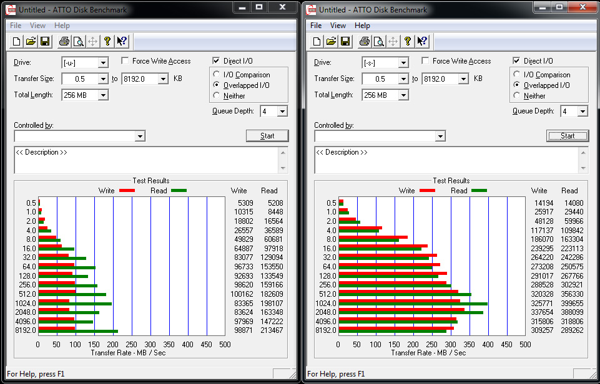Enable Force Write Access in left window

(x=125, y=60)
